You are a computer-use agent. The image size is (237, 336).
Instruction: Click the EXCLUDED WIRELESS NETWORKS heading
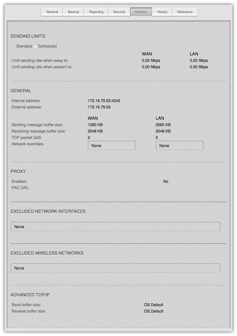point(47,253)
